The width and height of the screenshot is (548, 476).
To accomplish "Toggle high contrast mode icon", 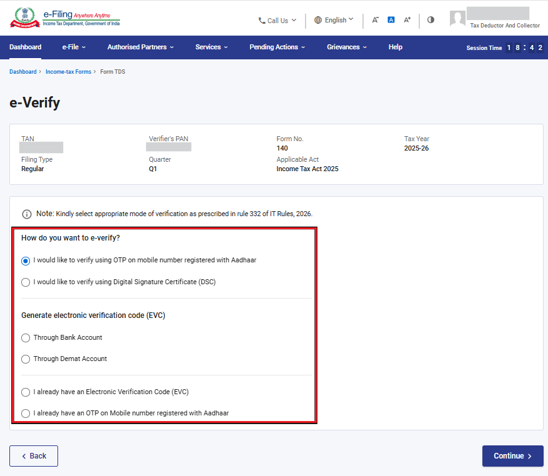I will (431, 20).
